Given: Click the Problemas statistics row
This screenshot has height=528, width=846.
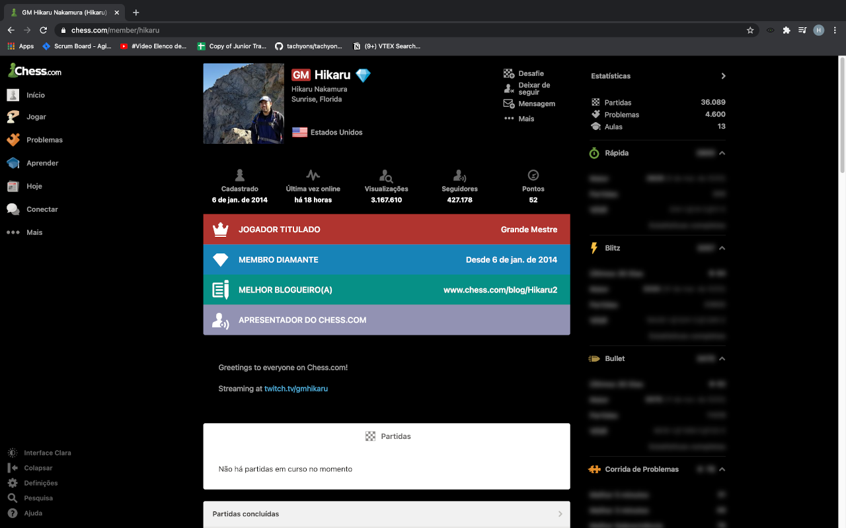Looking at the screenshot, I should point(658,114).
